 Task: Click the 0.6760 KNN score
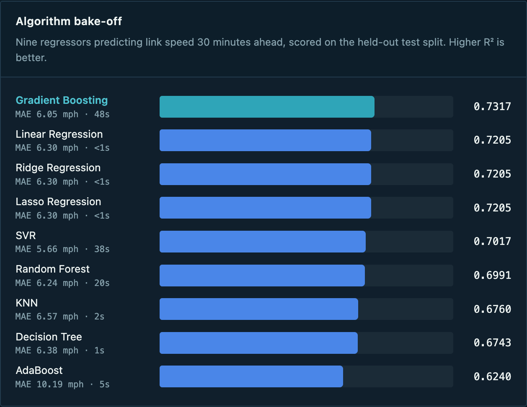[x=492, y=309]
